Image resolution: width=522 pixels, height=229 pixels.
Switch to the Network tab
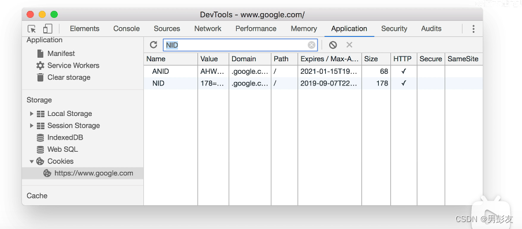(208, 29)
